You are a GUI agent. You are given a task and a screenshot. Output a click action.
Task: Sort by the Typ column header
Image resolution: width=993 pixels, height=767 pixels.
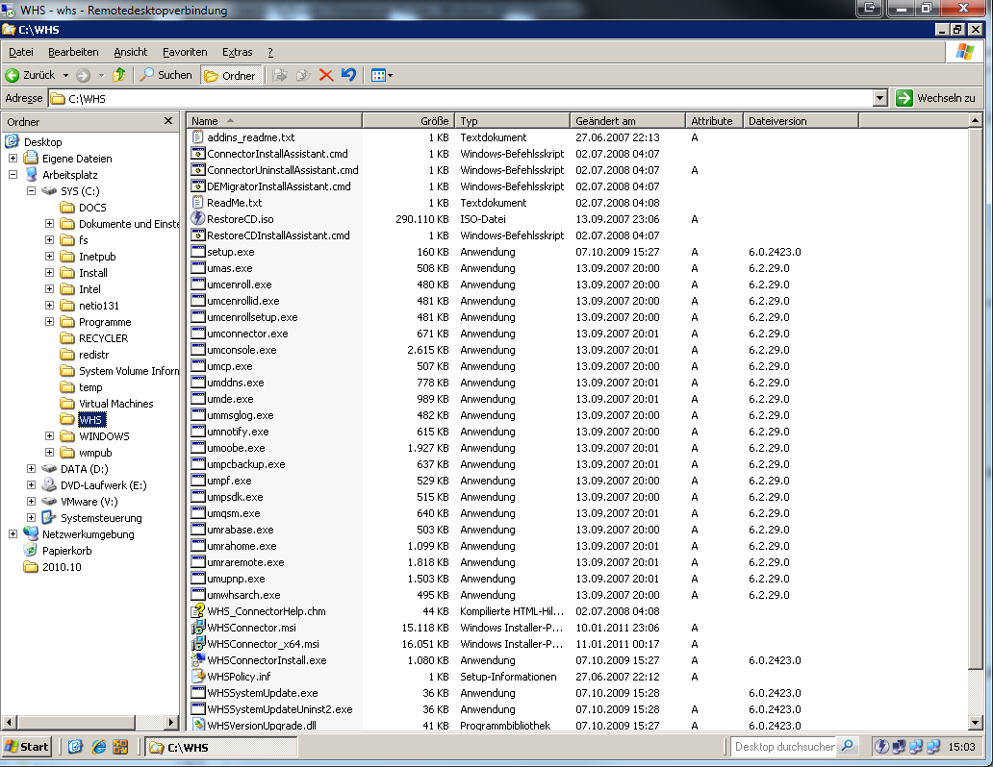pos(512,121)
